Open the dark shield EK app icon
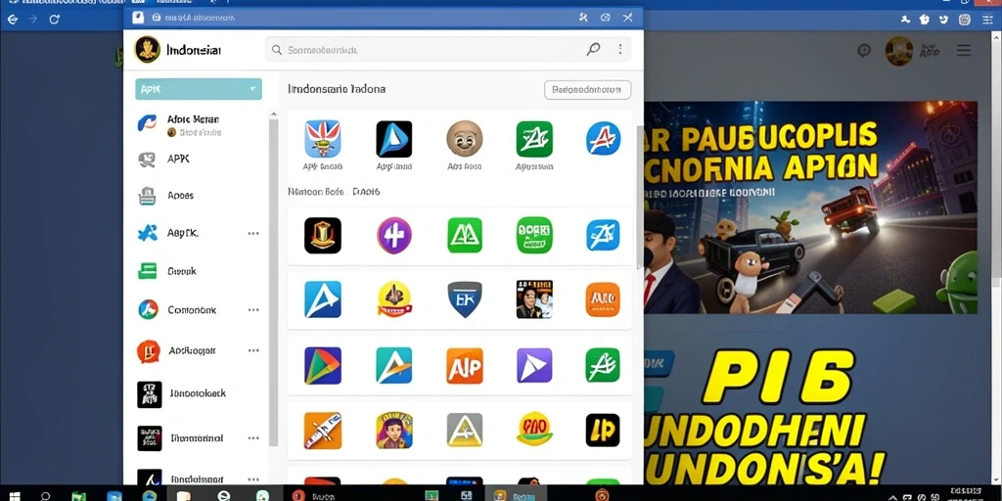The width and height of the screenshot is (1002, 501). [x=465, y=299]
